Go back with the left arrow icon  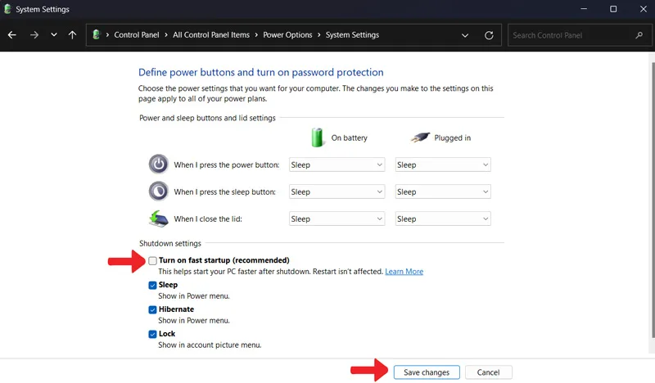(x=11, y=35)
